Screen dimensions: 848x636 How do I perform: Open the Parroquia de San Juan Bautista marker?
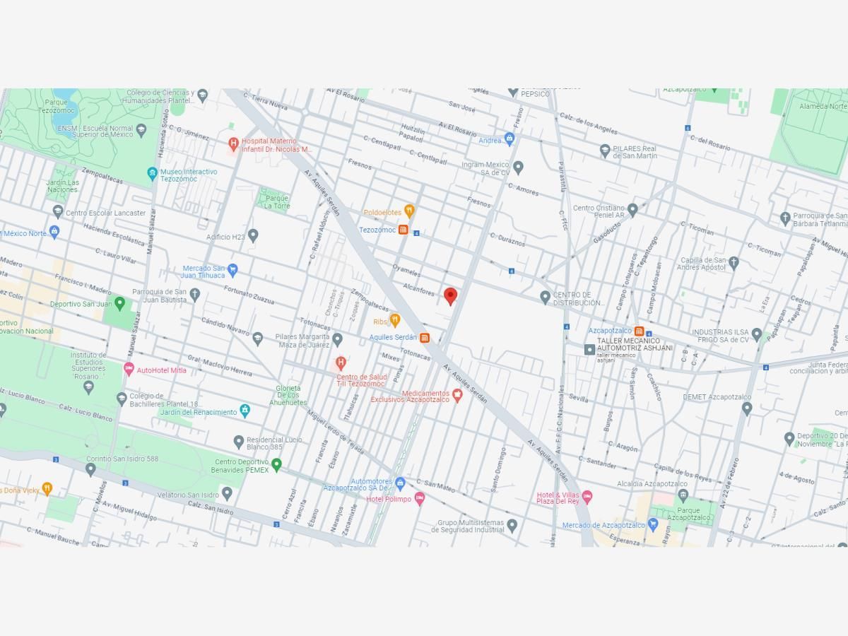coord(196,295)
